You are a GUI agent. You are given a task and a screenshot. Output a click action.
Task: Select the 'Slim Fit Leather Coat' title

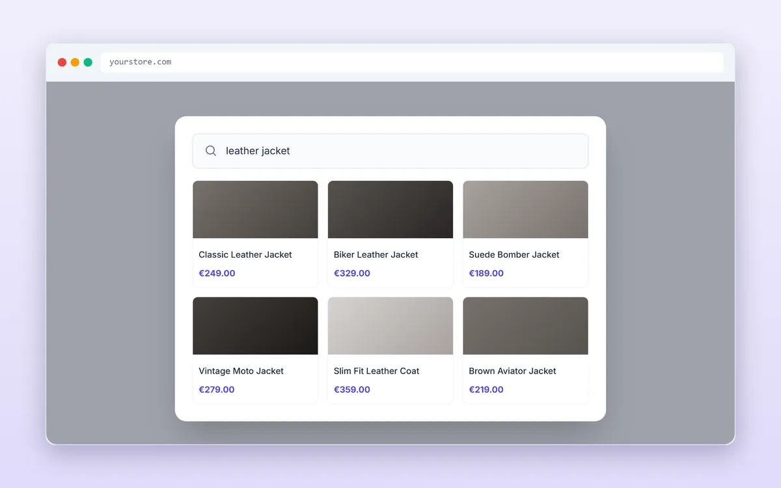[377, 371]
